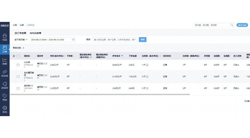The image size is (250, 138).
Task: Sort by 下单数 column arrows
Action: [73, 56]
